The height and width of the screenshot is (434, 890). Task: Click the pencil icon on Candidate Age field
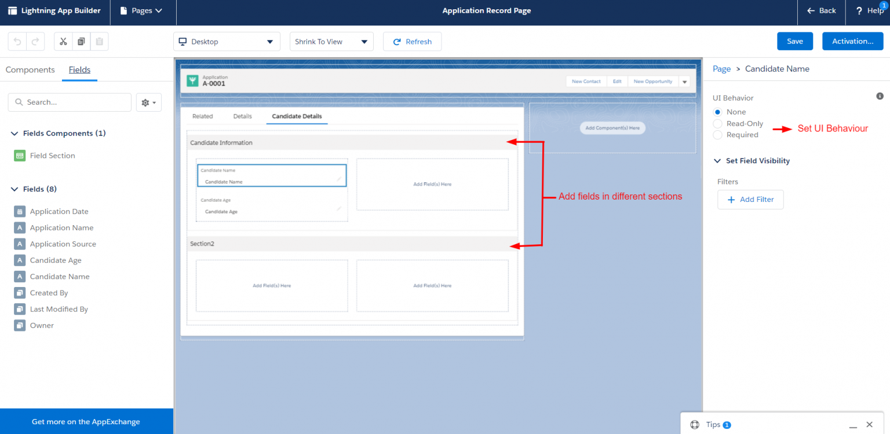coord(339,208)
